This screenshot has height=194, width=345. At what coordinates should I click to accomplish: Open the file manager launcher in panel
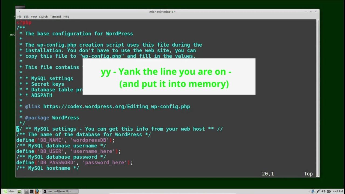(26, 191)
